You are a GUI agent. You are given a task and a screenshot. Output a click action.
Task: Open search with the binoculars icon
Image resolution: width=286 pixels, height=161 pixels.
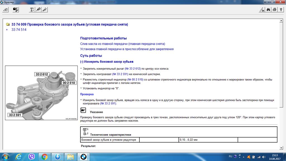coord(268,10)
